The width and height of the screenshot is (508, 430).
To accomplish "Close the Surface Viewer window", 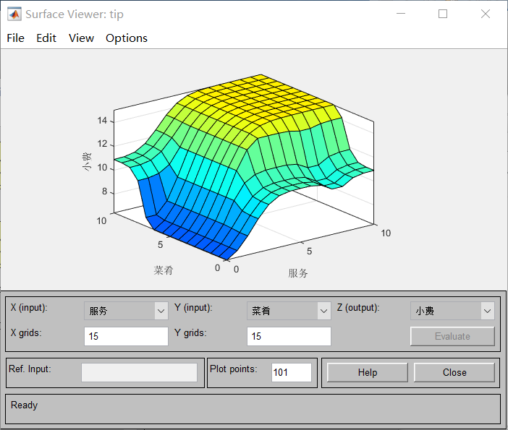I will (x=486, y=14).
